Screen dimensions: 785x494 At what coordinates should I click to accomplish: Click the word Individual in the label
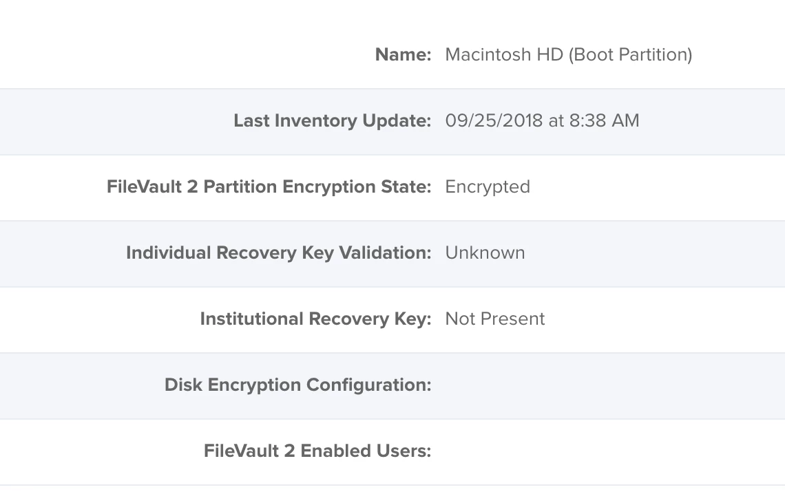168,253
